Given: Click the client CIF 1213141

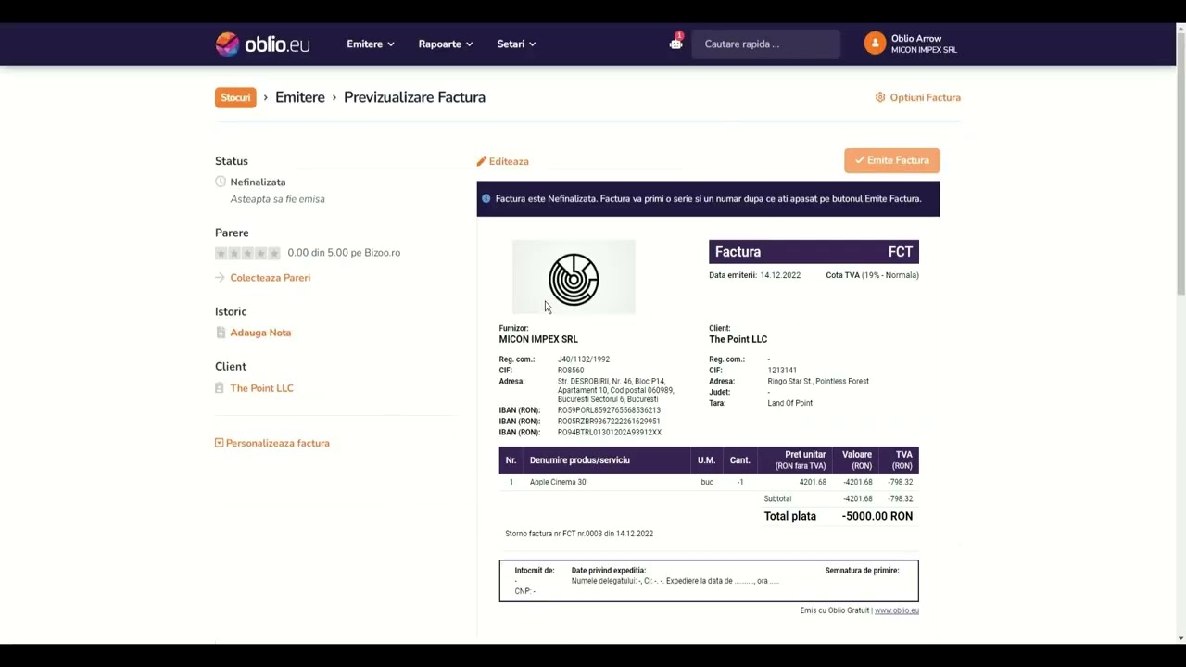Looking at the screenshot, I should point(782,371).
